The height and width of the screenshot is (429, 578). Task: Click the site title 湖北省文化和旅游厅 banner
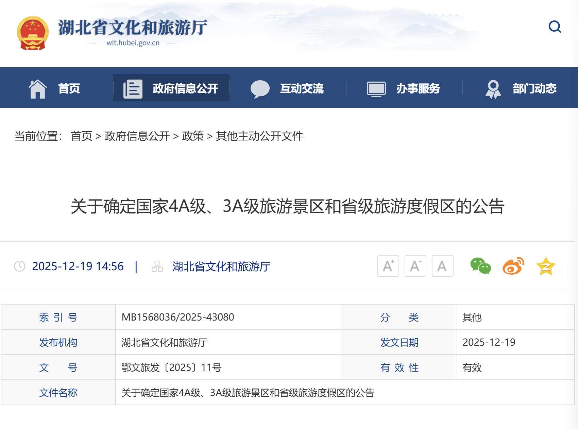pos(133,28)
